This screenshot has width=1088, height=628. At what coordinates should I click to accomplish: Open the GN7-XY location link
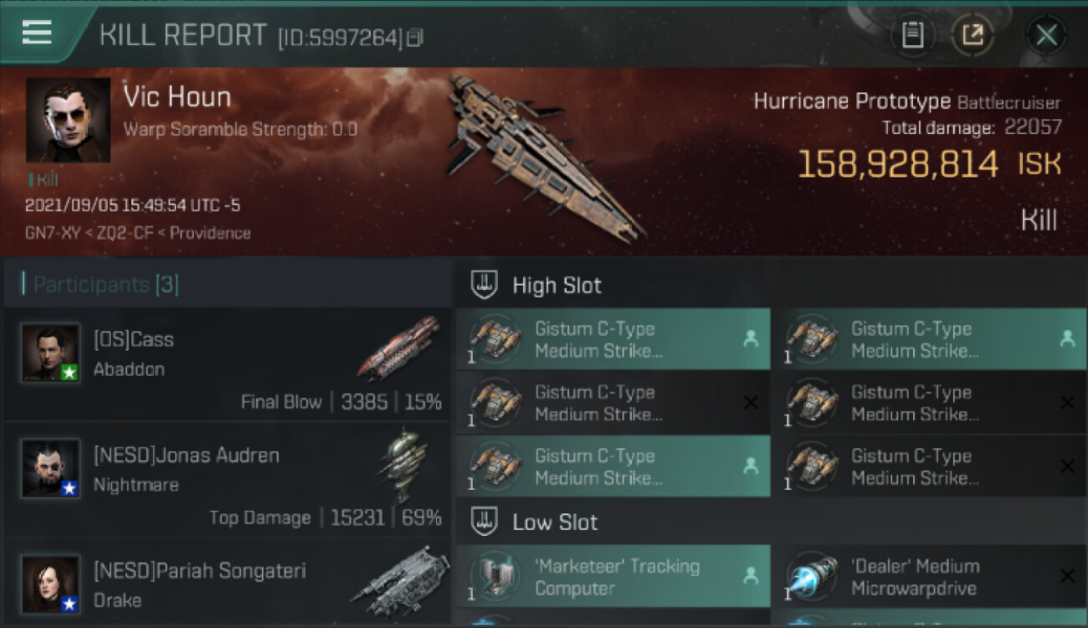pos(52,233)
